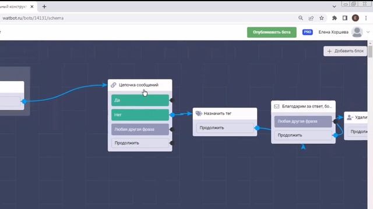Click Продолжить in Благодарим за ответ block
The image size is (373, 209).
click(x=303, y=135)
